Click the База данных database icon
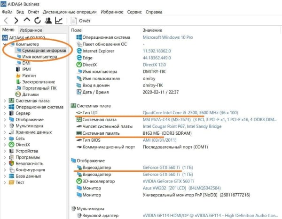Screen dimensions: 282x219 coord(11,176)
